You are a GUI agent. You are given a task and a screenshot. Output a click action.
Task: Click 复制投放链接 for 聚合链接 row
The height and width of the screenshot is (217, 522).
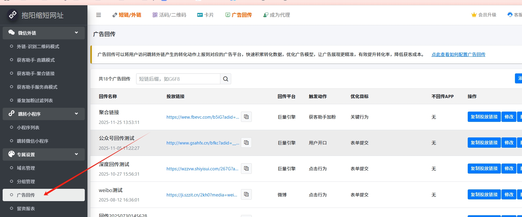click(484, 117)
